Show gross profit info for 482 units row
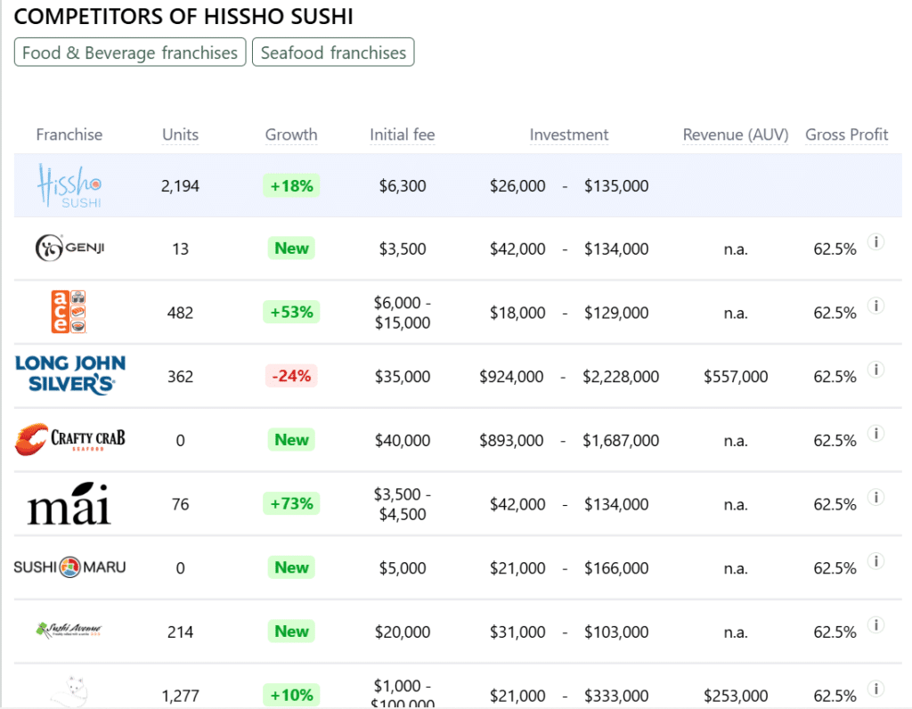The height and width of the screenshot is (709, 912). point(876,306)
